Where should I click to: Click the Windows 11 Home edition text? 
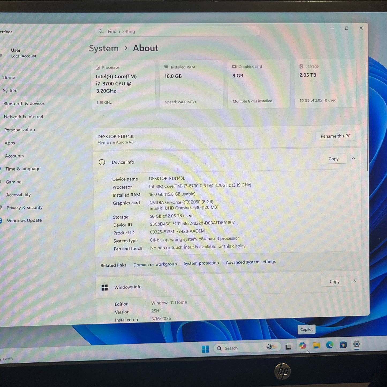click(x=169, y=303)
